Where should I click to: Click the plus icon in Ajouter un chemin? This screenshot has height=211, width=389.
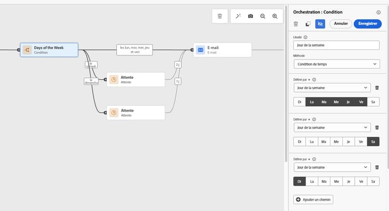[298, 200]
